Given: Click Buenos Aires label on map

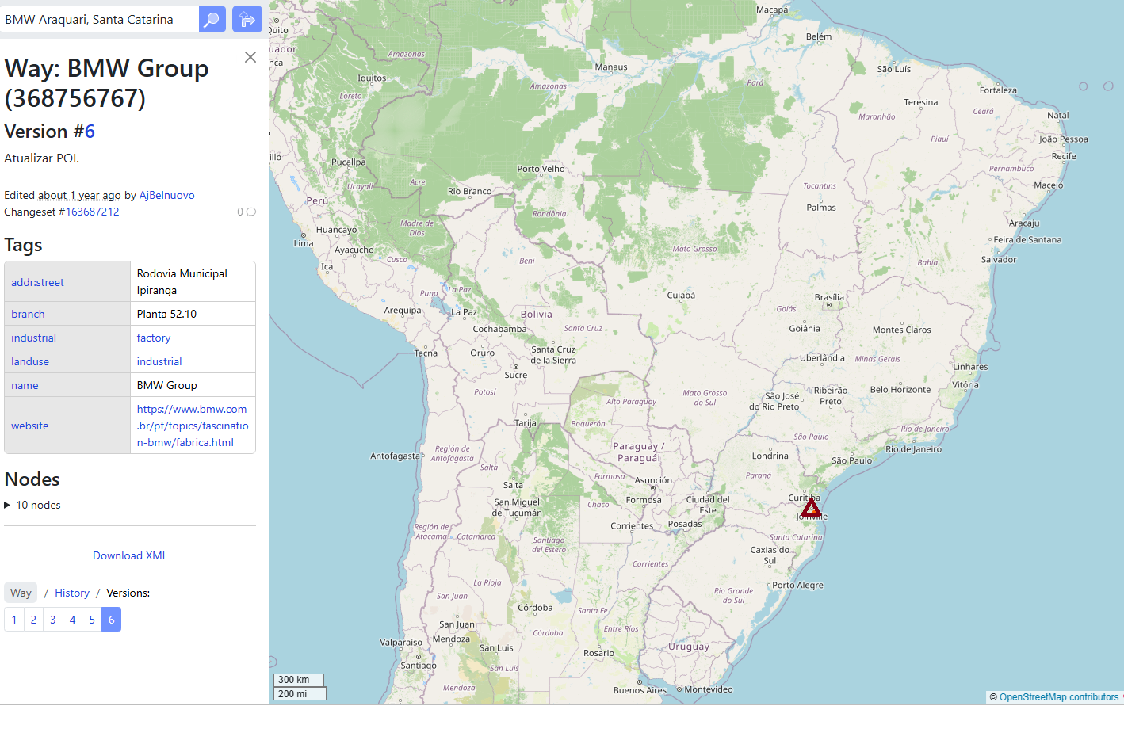Looking at the screenshot, I should tap(640, 690).
